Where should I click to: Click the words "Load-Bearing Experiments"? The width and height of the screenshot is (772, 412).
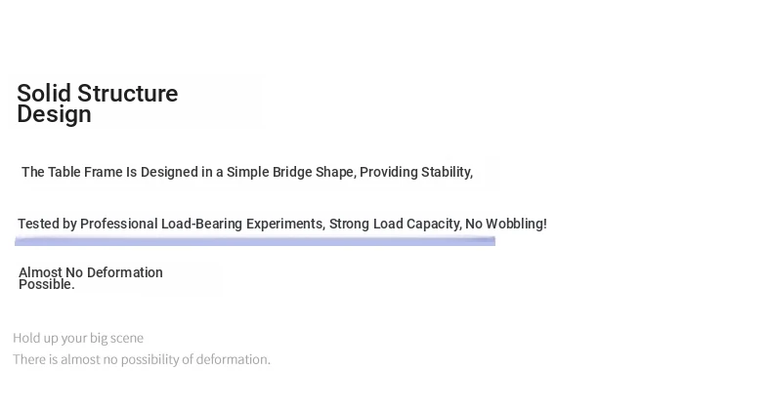[x=241, y=224]
